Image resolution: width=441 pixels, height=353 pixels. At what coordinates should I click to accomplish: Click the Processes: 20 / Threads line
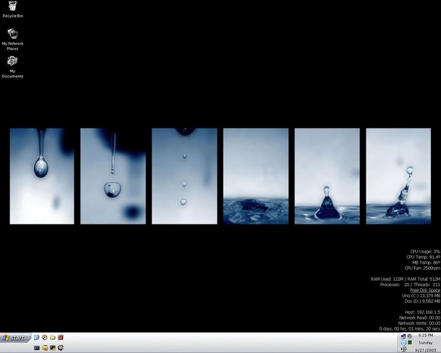[410, 285]
